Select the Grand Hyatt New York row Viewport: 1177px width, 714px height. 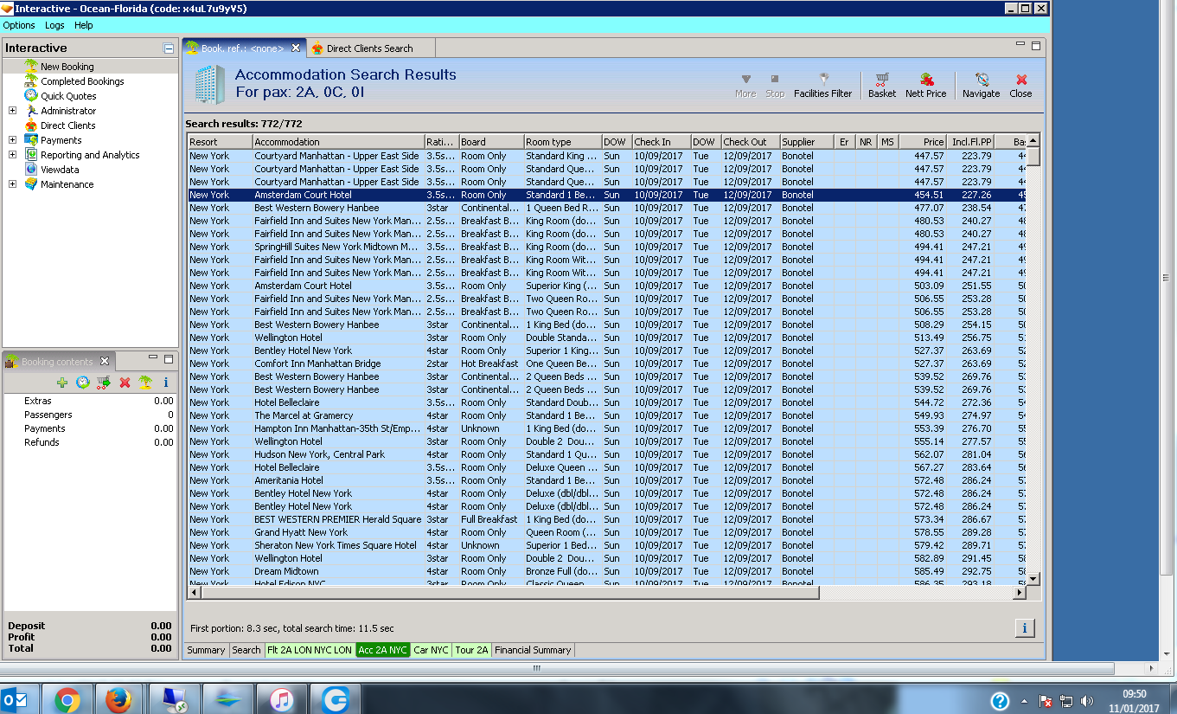pyautogui.click(x=607, y=532)
